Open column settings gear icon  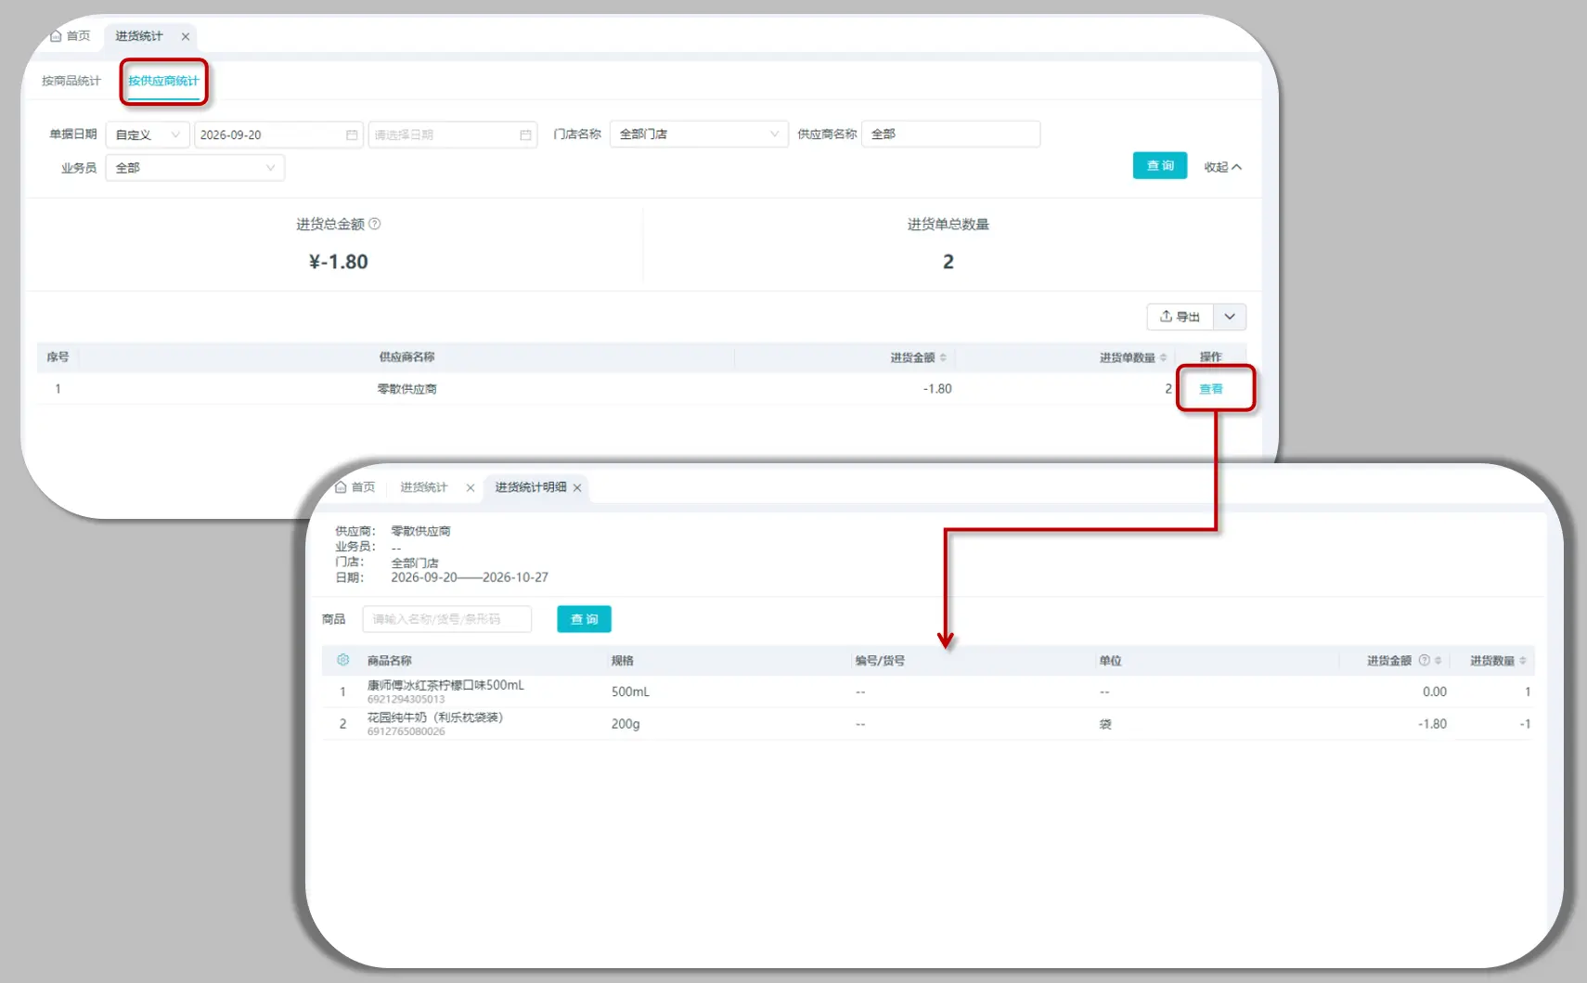(x=342, y=660)
